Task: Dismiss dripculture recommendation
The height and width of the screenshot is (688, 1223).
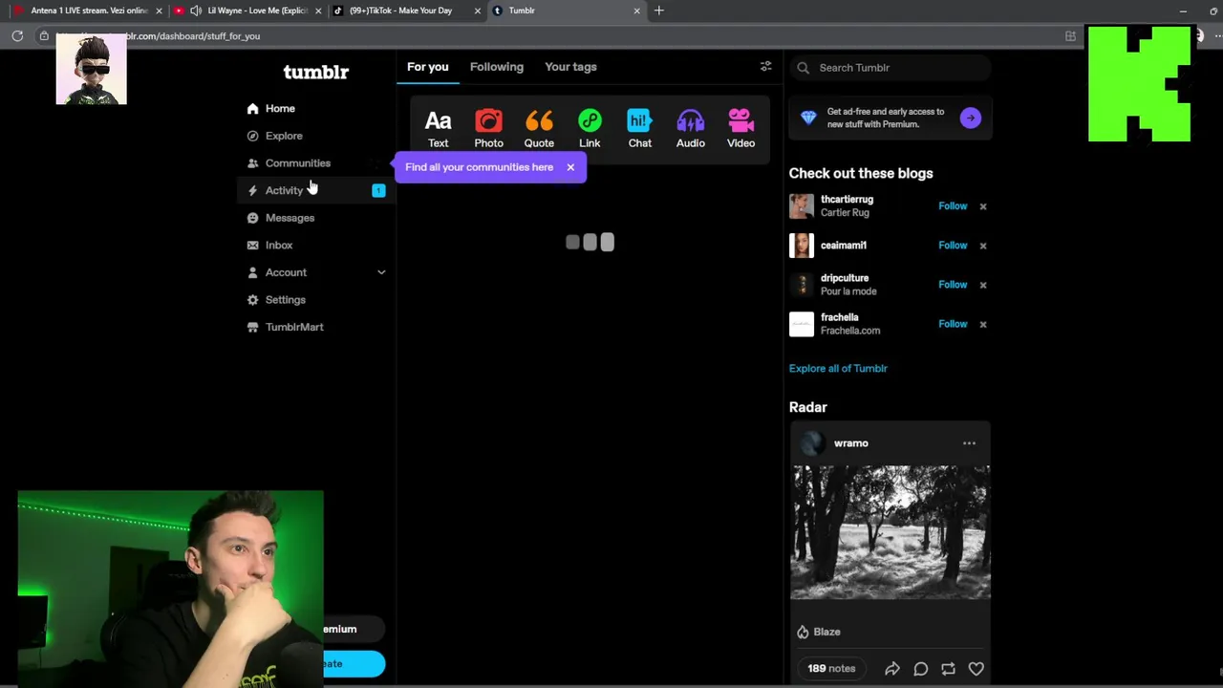Action: 982,285
